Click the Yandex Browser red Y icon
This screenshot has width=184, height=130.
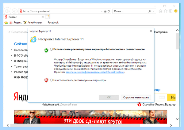[139, 104]
